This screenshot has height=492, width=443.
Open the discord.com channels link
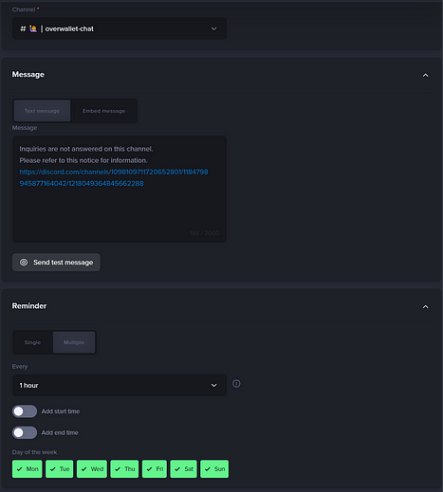click(x=114, y=177)
